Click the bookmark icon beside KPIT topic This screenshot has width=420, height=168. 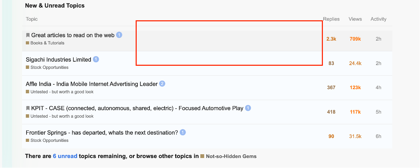28,108
